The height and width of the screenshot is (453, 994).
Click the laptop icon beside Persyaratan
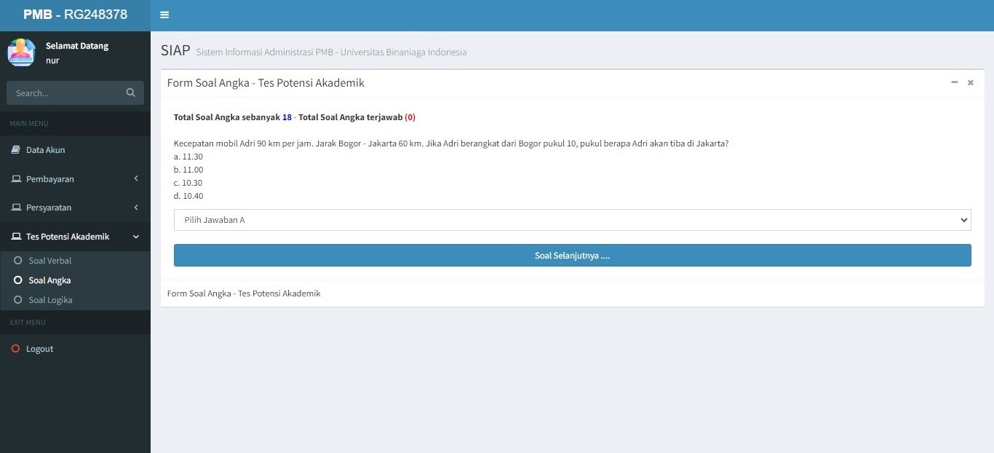16,208
